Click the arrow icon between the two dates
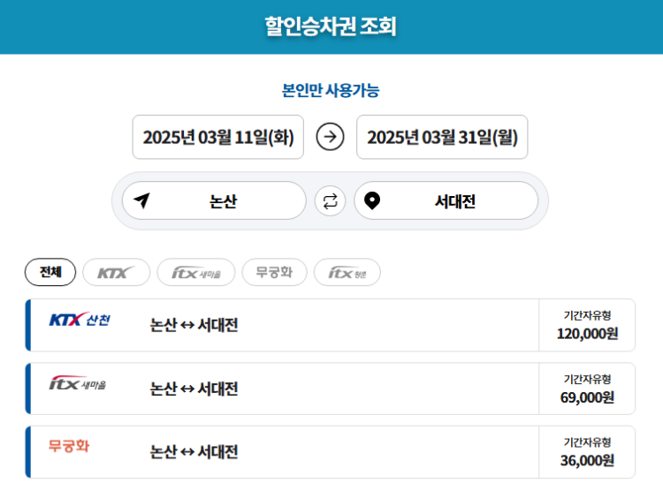 click(330, 137)
